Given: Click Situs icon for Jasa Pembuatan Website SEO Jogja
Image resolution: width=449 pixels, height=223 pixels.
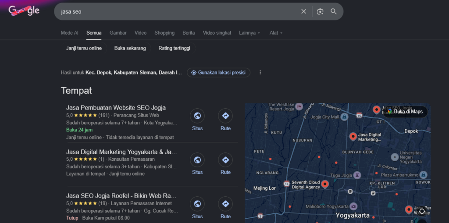Looking at the screenshot, I should point(197,116).
